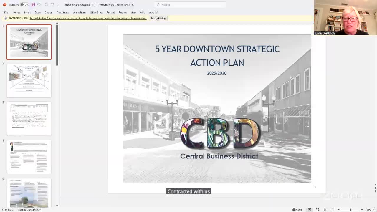Fit slide to current window
Screen dimensions: 377x212
[x=374, y=210]
